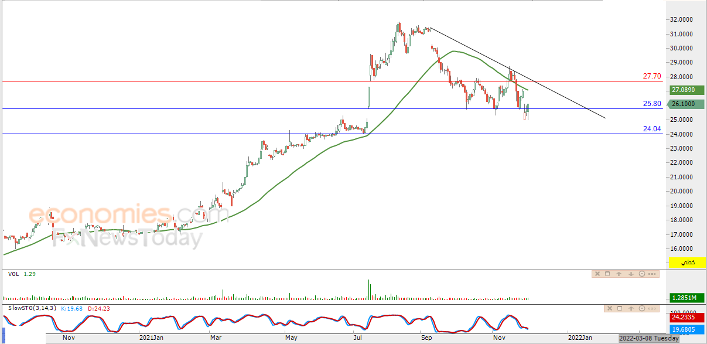Select the 24.04 blue support line label
This screenshot has height=344, width=707.
[x=652, y=129]
